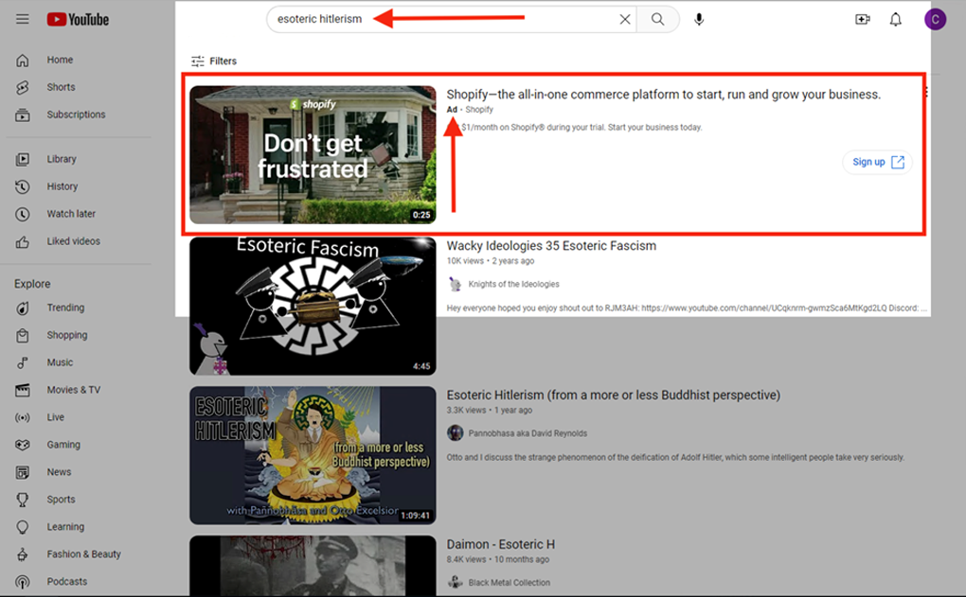Open Knights of the Ideologies channel
The width and height of the screenshot is (966, 597).
[515, 284]
